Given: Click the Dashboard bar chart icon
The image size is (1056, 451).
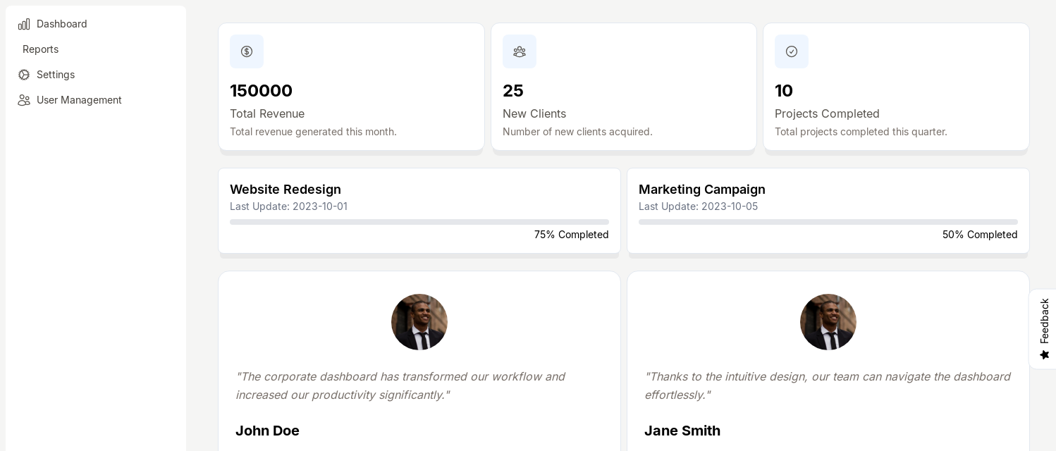Looking at the screenshot, I should point(24,24).
